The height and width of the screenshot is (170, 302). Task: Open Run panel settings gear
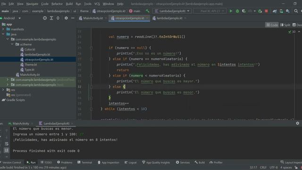click(298, 123)
